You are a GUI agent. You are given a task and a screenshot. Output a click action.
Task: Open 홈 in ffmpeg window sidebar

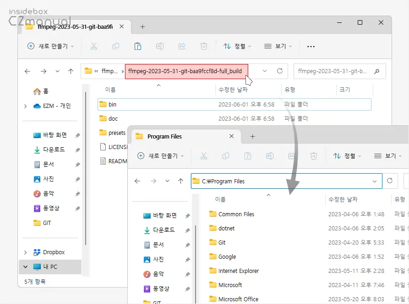[41, 91]
